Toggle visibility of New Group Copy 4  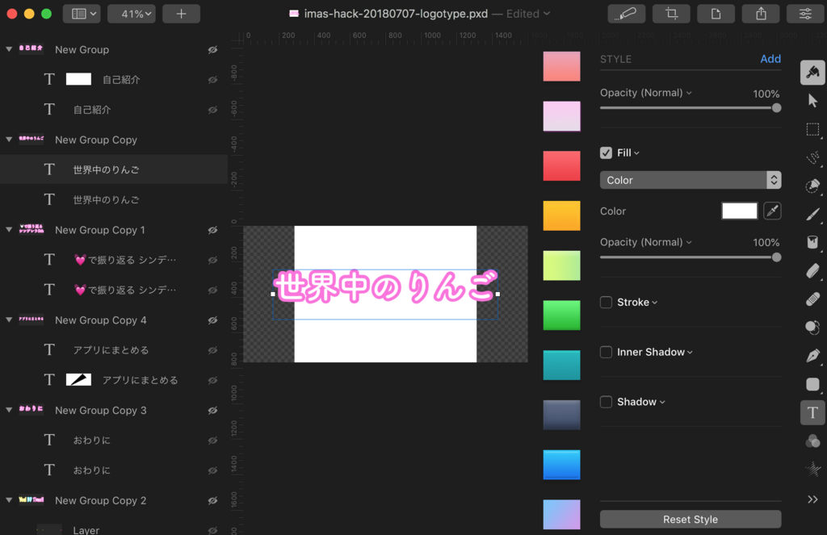(x=212, y=320)
